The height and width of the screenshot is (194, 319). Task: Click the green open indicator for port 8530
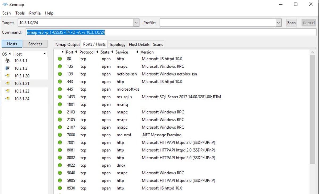click(x=60, y=188)
